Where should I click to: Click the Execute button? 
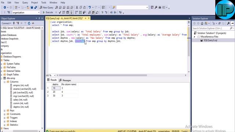pyautogui.click(x=48, y=12)
